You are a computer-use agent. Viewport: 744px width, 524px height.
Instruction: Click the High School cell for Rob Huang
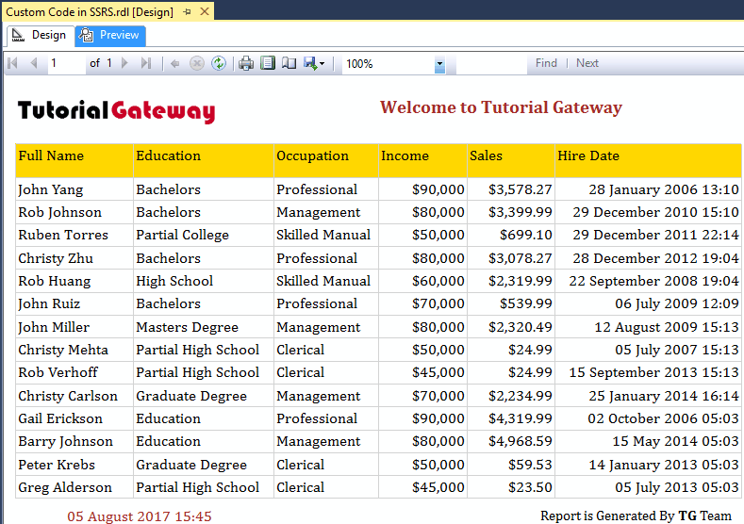click(x=204, y=281)
